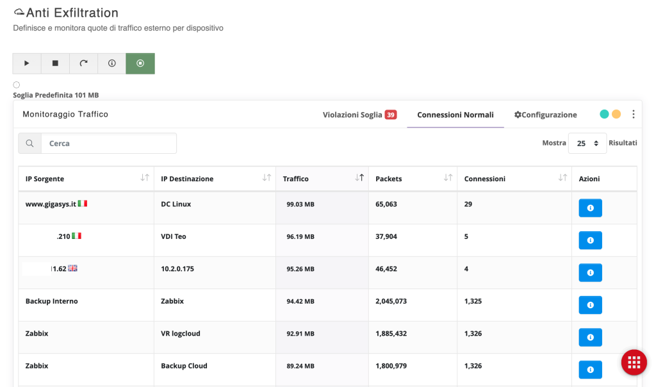Toggle the orange status dot
This screenshot has width=656, height=387.
(x=616, y=115)
